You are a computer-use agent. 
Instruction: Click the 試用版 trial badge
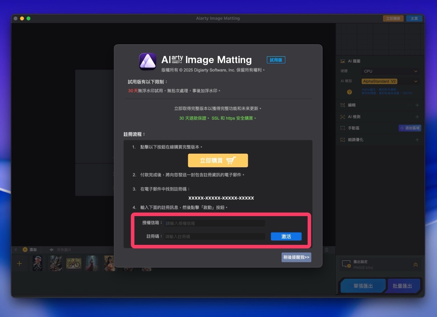click(x=276, y=59)
